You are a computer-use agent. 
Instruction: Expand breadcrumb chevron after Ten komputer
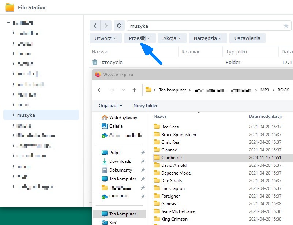pyautogui.click(x=190, y=90)
